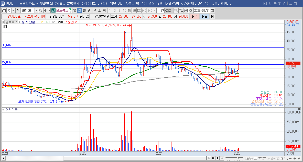Click the bottom magnifier zoom icon
Viewport: 303px width, 162px height.
tap(286, 158)
